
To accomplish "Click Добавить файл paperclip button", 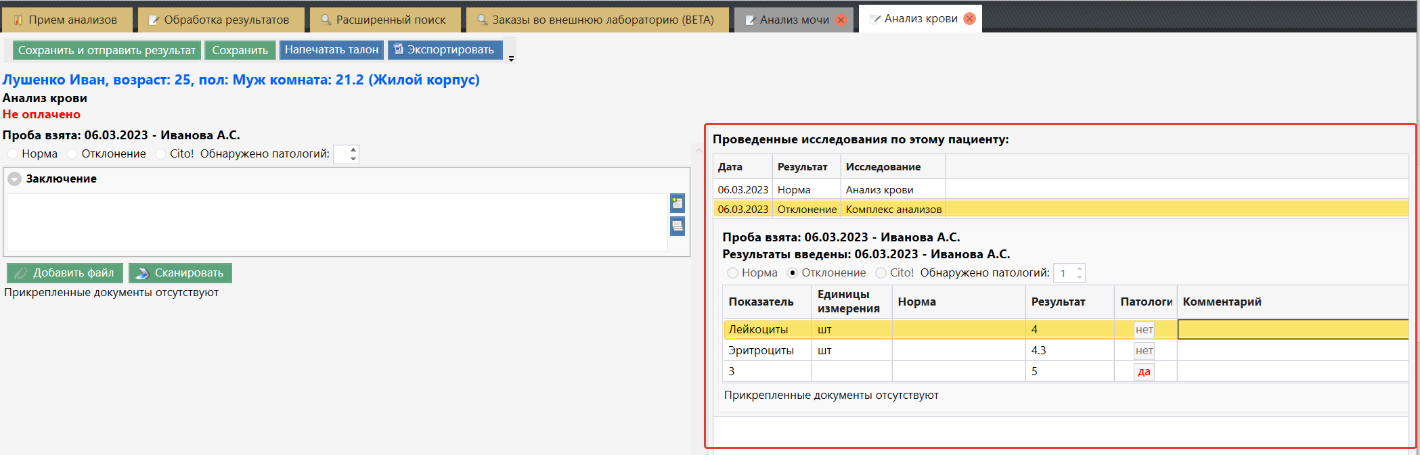I will click(65, 273).
